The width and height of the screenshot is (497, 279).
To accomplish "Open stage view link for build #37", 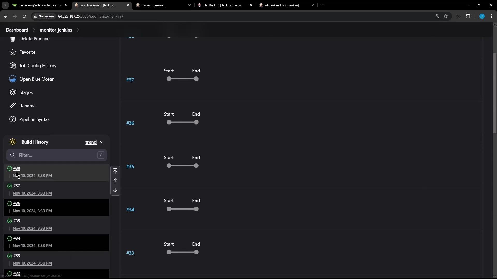I will pos(130,80).
